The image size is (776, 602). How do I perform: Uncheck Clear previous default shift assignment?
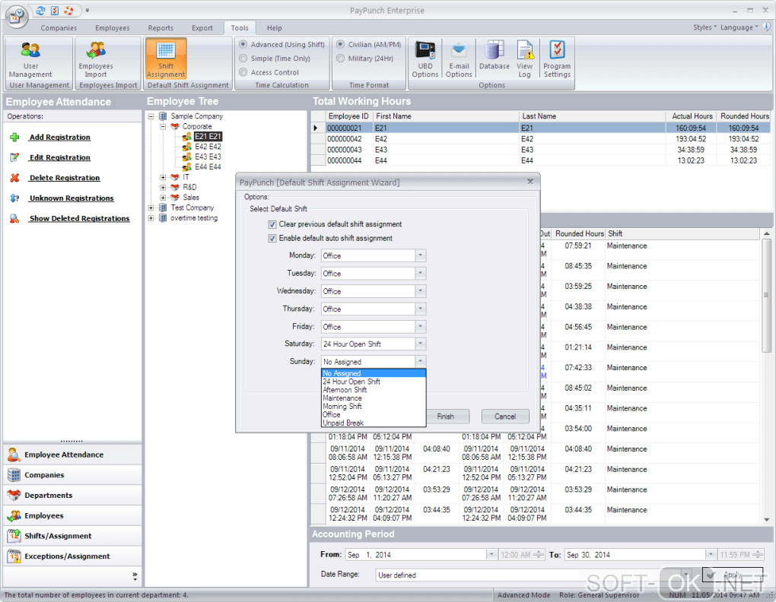click(x=272, y=224)
